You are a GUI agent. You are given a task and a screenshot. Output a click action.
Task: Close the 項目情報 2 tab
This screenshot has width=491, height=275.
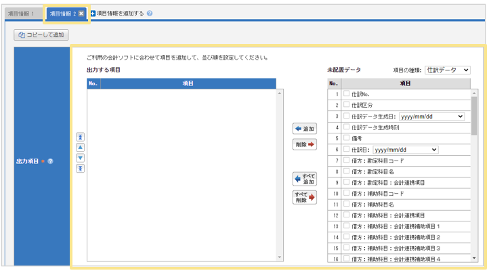[x=82, y=13]
